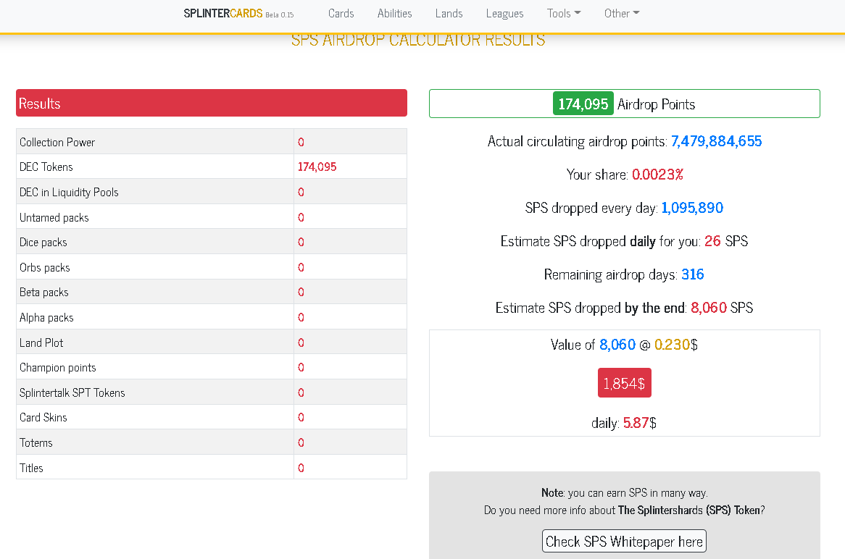This screenshot has width=845, height=559.
Task: Click the DEC Tokens value 174,095
Action: tap(317, 167)
